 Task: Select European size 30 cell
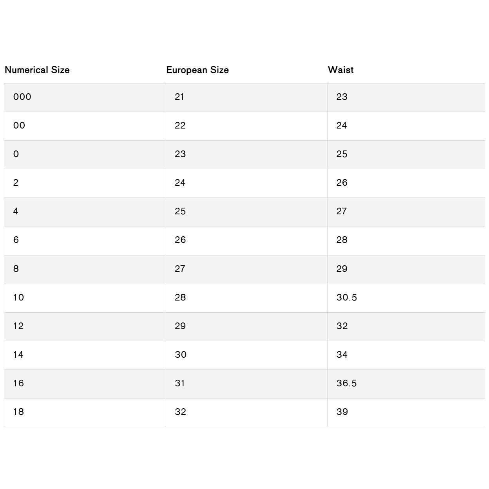click(x=246, y=355)
